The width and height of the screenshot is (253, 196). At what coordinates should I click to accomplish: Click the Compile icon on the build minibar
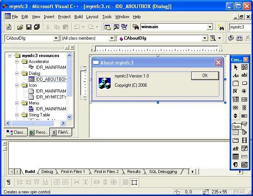(231, 38)
